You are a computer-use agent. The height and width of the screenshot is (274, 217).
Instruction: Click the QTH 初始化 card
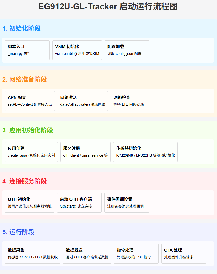point(30,203)
